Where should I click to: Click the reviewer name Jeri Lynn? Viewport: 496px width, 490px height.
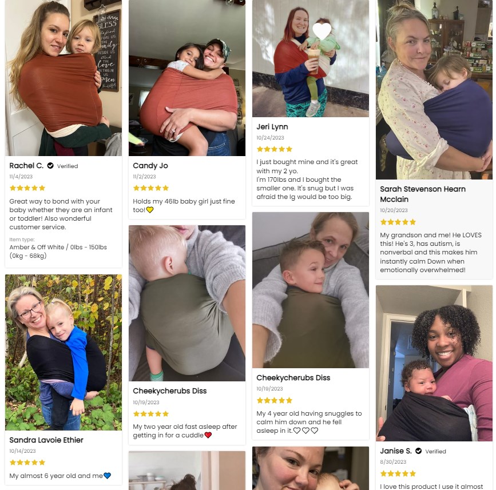tap(272, 127)
